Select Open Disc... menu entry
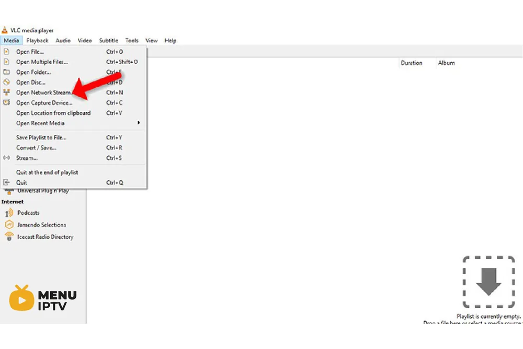The width and height of the screenshot is (523, 349). click(74, 82)
